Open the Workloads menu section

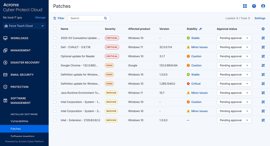(x=19, y=38)
